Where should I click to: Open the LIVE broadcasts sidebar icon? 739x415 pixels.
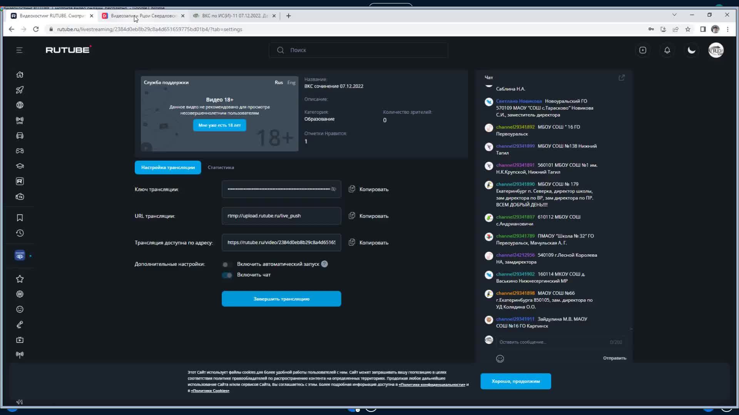[20, 120]
